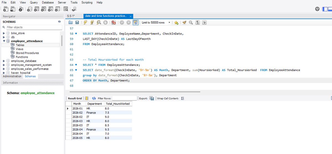
Task: Select the 2026-05 Month cell
Action: [78, 138]
